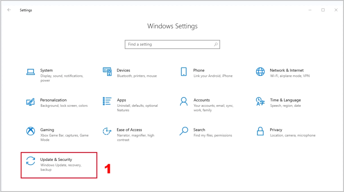Viewport: 344px width, 192px height.
Task: Click the Devices keyboard and speaker icon
Action: point(107,72)
